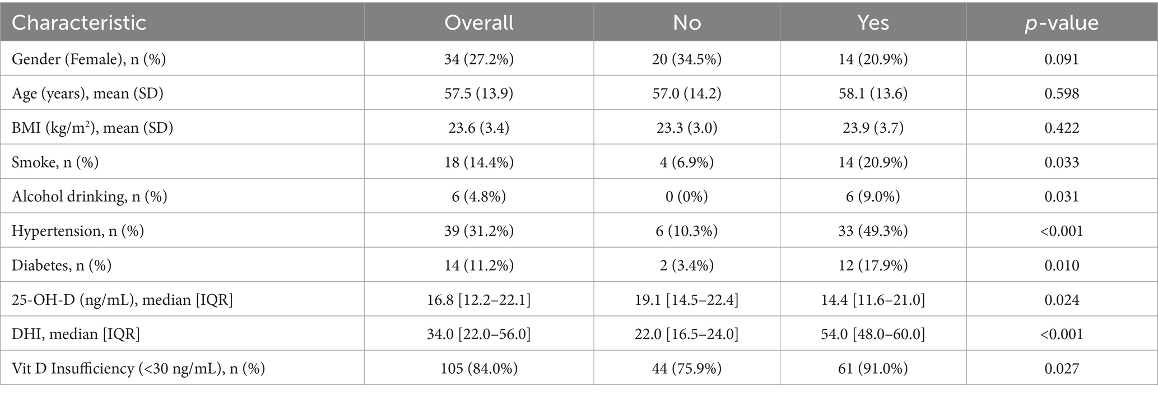Click the Vit D Insufficiency row label
Screen dimensions: 1158x395
(x=138, y=368)
